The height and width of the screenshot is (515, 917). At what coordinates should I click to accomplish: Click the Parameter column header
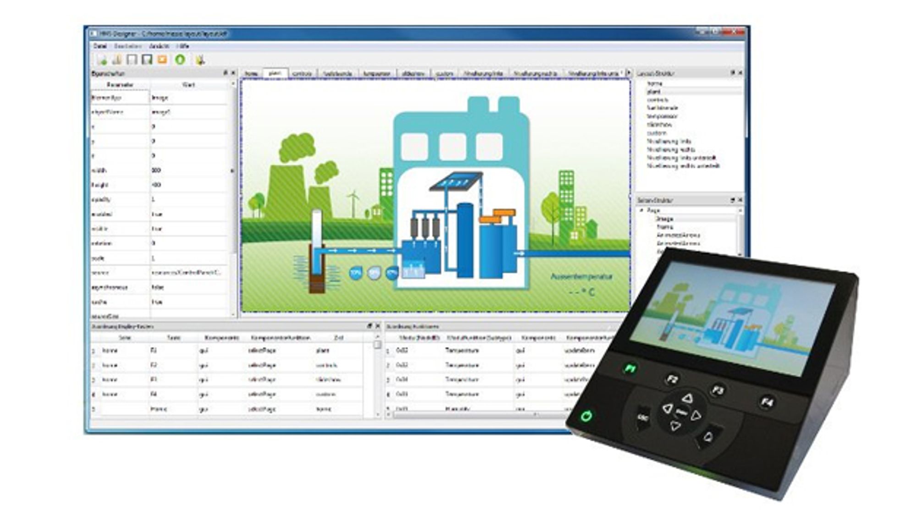tap(120, 85)
